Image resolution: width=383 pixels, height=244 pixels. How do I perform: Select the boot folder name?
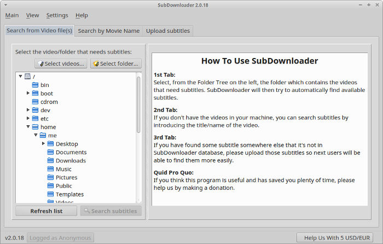pyautogui.click(x=47, y=94)
